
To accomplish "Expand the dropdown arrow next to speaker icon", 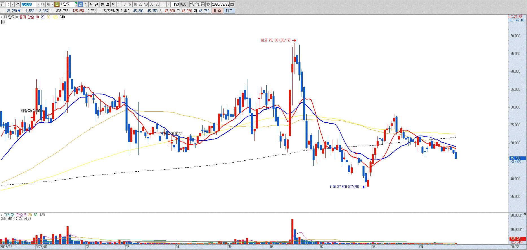I will coord(52,4).
